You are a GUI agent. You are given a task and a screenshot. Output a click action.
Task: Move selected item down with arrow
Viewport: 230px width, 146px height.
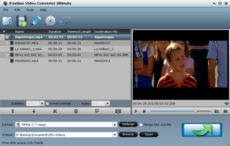click(x=34, y=111)
